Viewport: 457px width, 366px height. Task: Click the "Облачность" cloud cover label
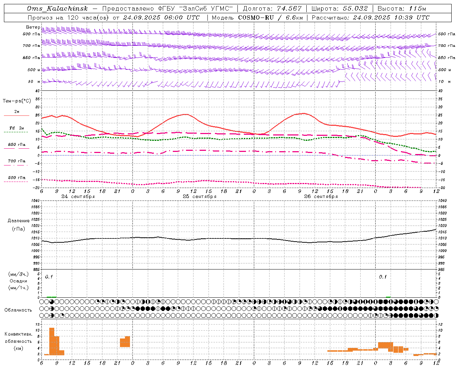tap(18, 310)
